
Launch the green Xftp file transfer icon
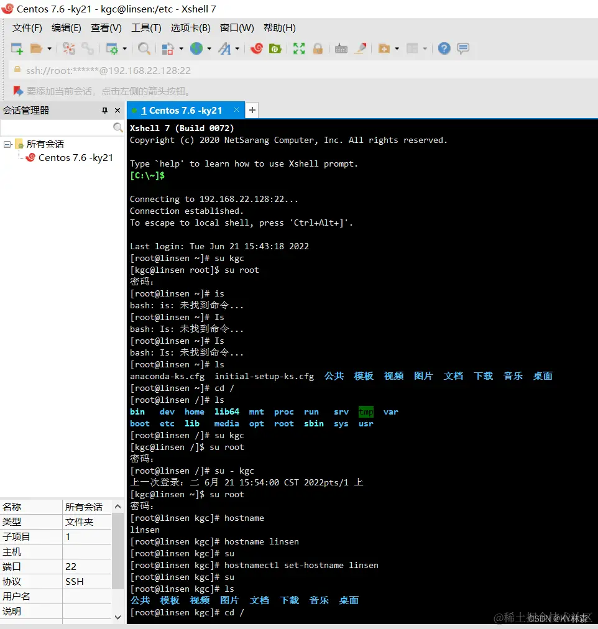275,48
